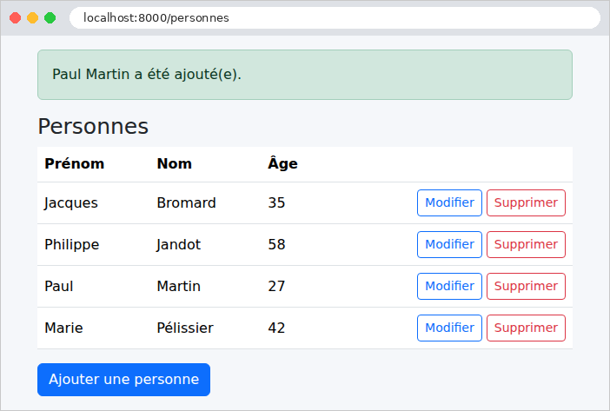The width and height of the screenshot is (610, 411).
Task: Click the red close window button
Action: (15, 18)
